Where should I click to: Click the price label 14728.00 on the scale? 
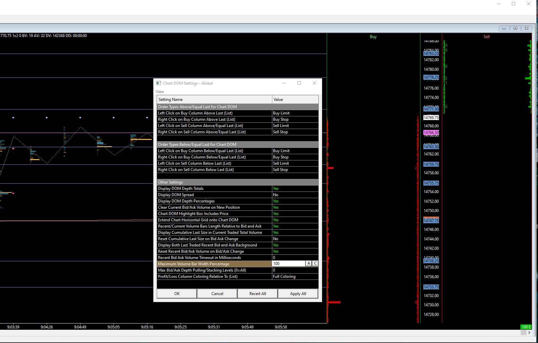(x=431, y=315)
